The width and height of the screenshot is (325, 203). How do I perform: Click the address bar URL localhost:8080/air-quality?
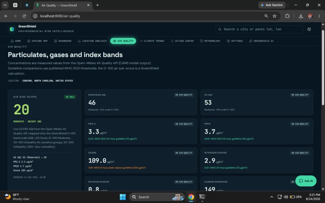[x=60, y=16]
